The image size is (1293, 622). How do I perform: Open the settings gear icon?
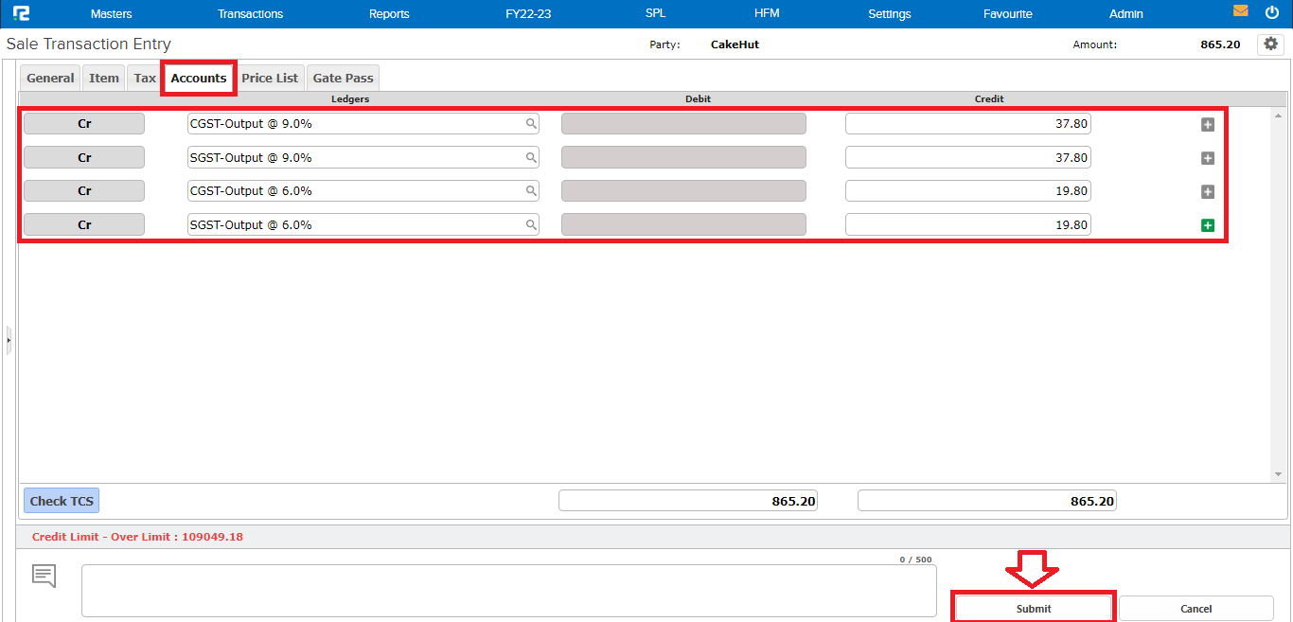point(1270,44)
